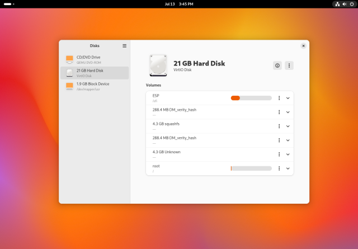Expand the root volume details
Image resolution: width=358 pixels, height=249 pixels.
pyautogui.click(x=288, y=168)
